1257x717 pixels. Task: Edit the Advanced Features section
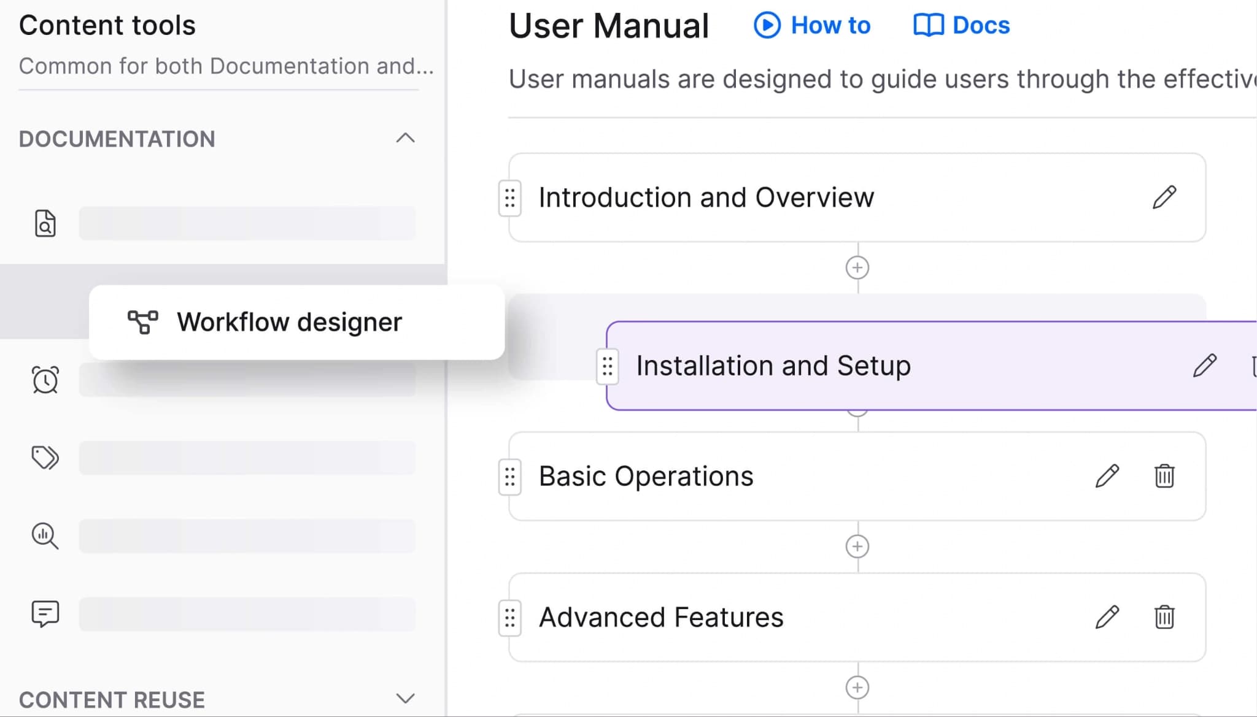pyautogui.click(x=1107, y=617)
